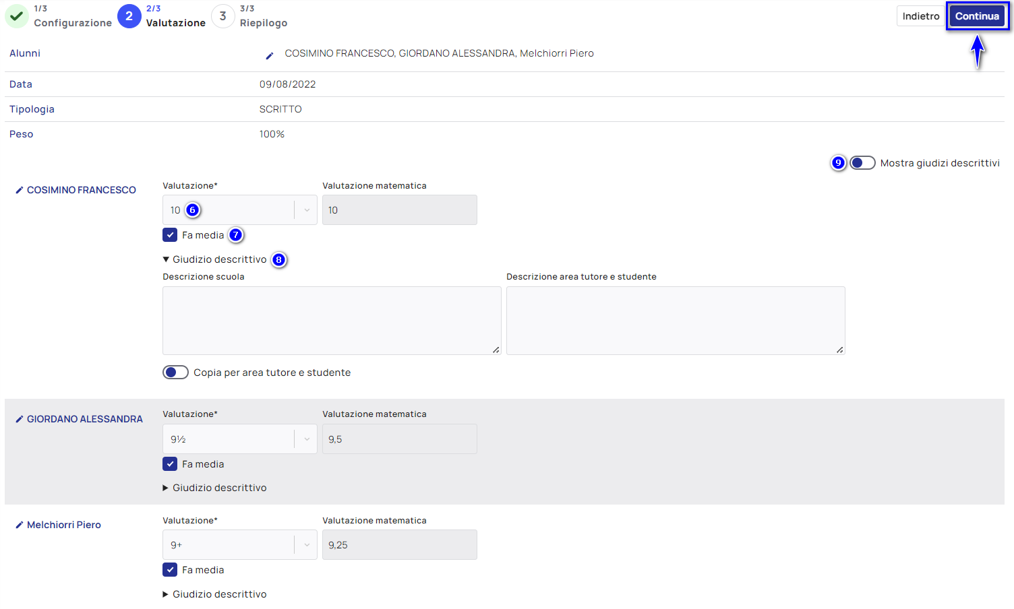Click the pencil icon next to GIORDANO ALESSANDRA
Viewport: 1014px width, 609px height.
click(x=20, y=420)
